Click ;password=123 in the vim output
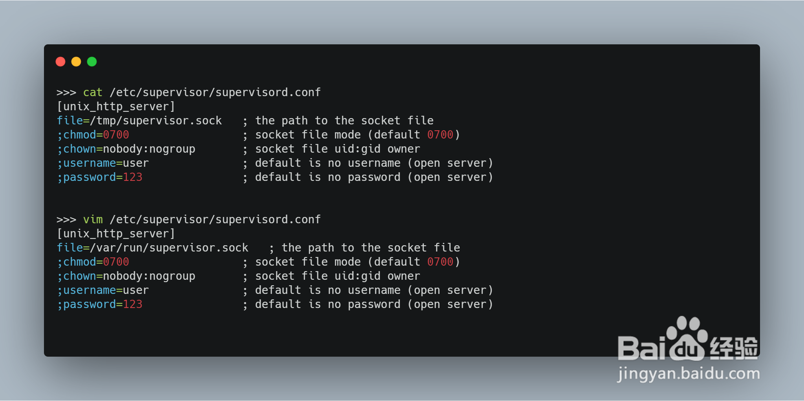 [x=100, y=304]
